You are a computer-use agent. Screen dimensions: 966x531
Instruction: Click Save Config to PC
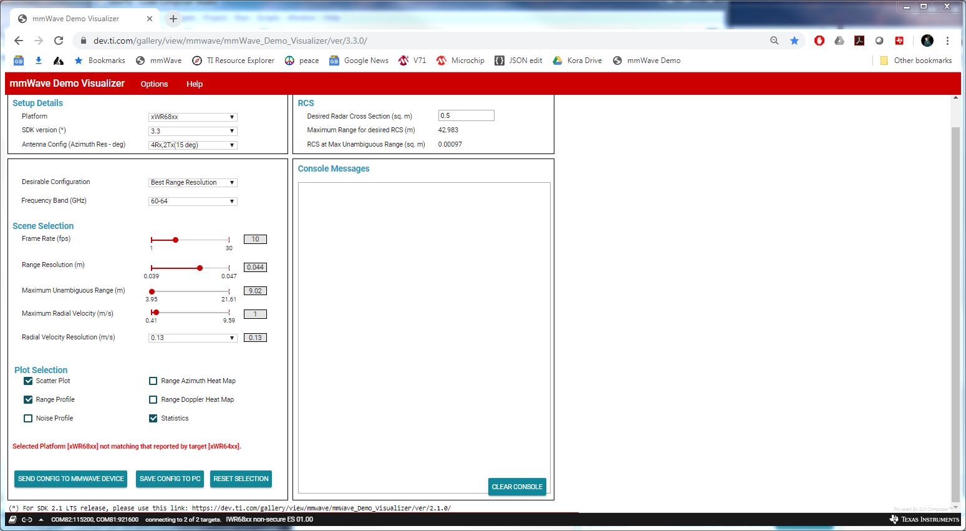[170, 479]
